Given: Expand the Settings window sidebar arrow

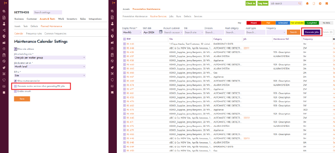Looking at the screenshot, I should click(5, 3).
